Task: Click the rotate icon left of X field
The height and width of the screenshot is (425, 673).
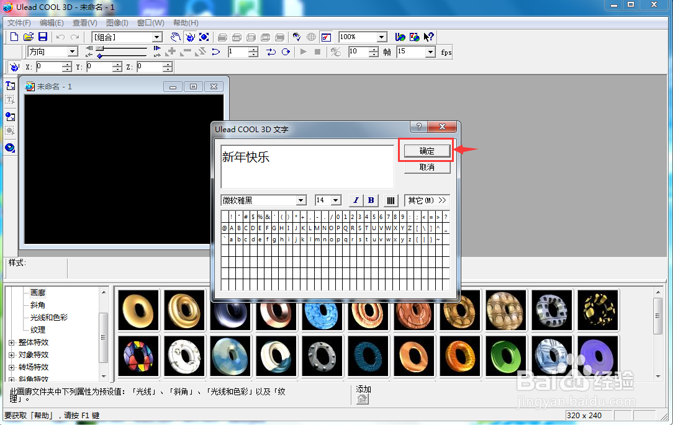Action: tap(14, 67)
